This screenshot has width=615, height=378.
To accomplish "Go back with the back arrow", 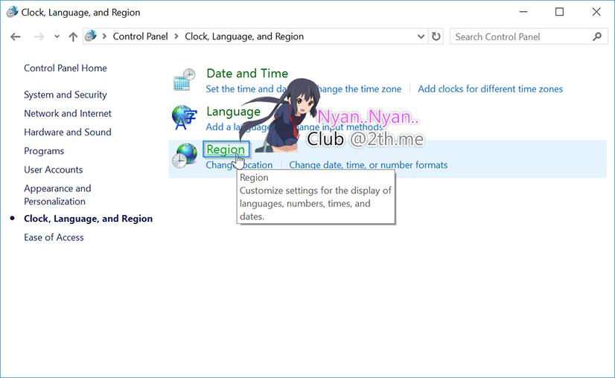I will point(16,37).
